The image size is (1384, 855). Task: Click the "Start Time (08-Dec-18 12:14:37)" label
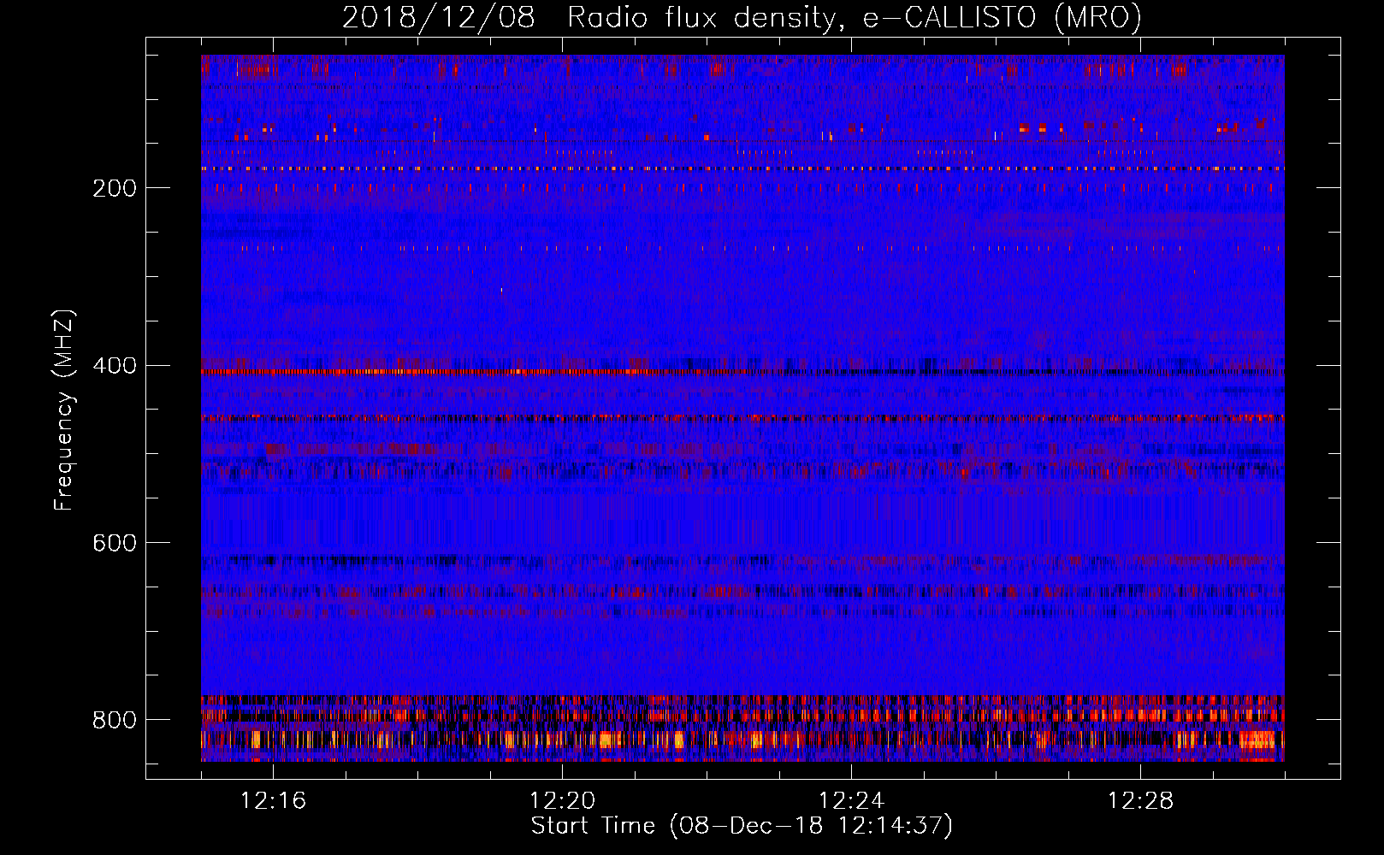742,826
